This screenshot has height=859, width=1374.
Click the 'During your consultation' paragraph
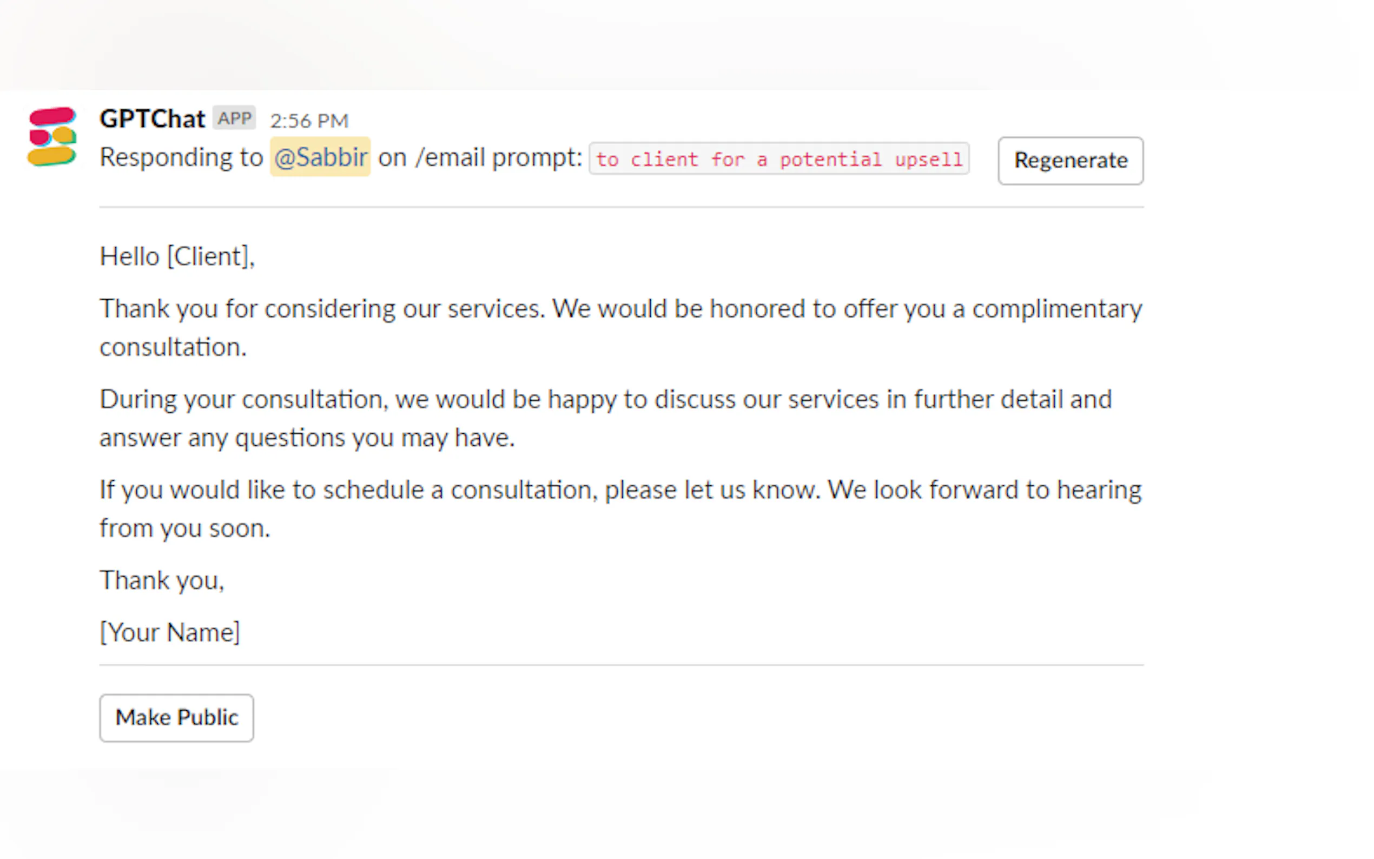coord(605,399)
